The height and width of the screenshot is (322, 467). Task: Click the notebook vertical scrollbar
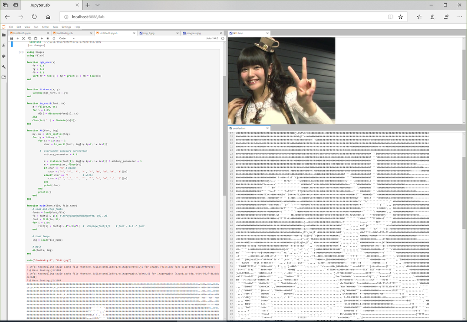coord(225,180)
